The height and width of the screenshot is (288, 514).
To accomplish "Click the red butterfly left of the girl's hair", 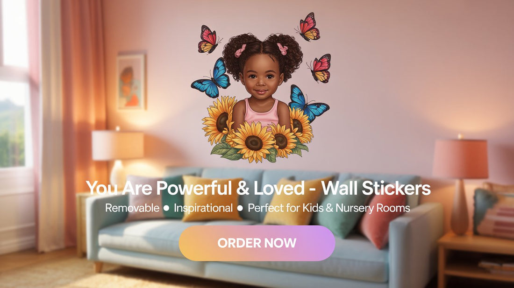I will [209, 40].
